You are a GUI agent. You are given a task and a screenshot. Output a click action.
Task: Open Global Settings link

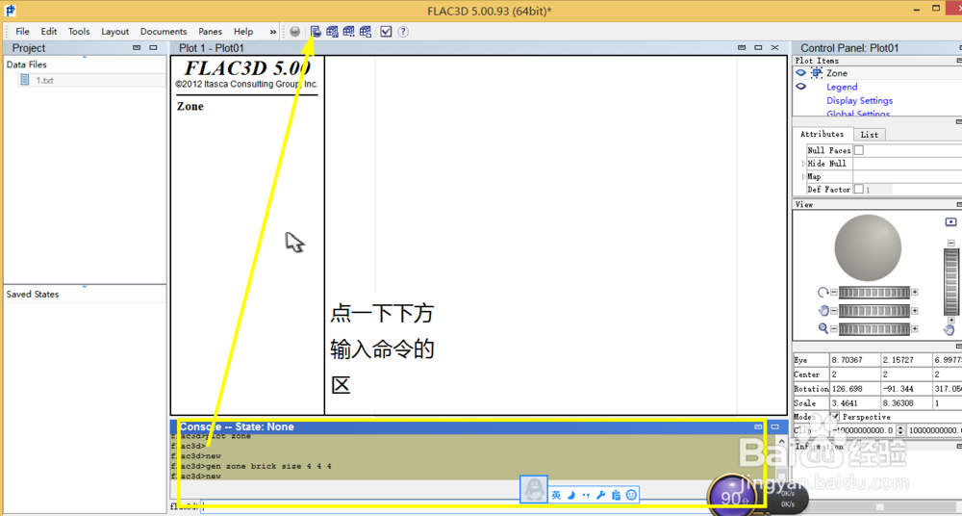click(858, 114)
